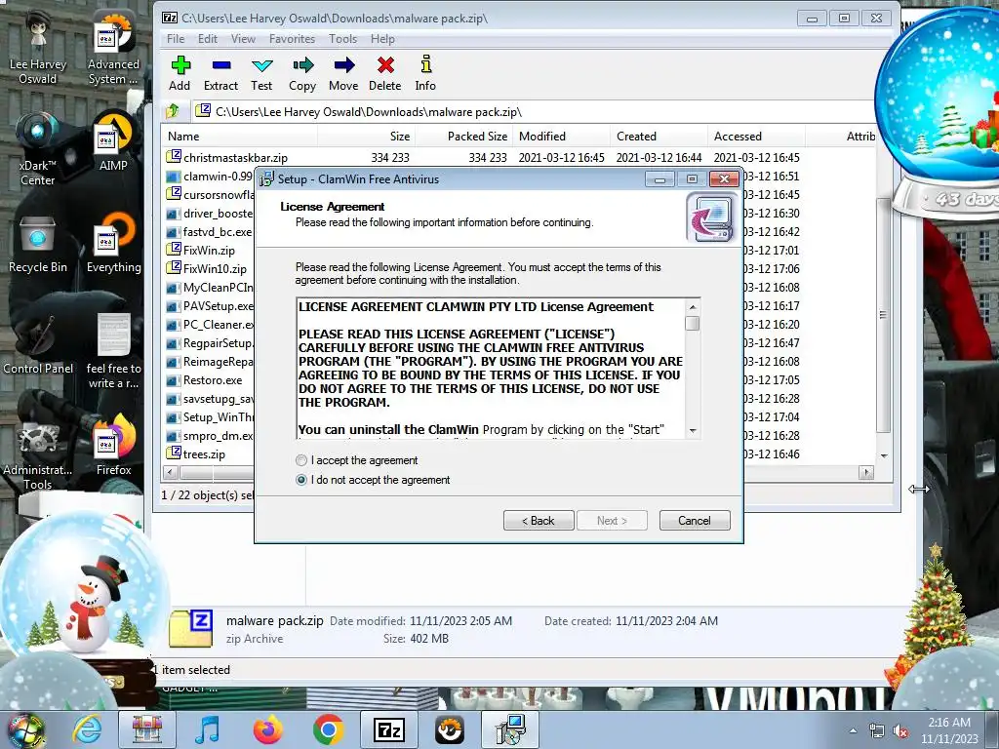Click the Delete toolbar icon in 7-Zip
Viewport: 999px width, 749px height.
[x=384, y=73]
